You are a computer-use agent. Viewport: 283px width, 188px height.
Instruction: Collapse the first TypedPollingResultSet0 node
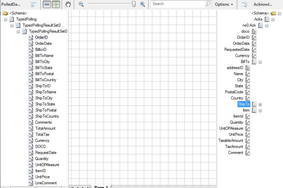pyautogui.click(x=12, y=26)
